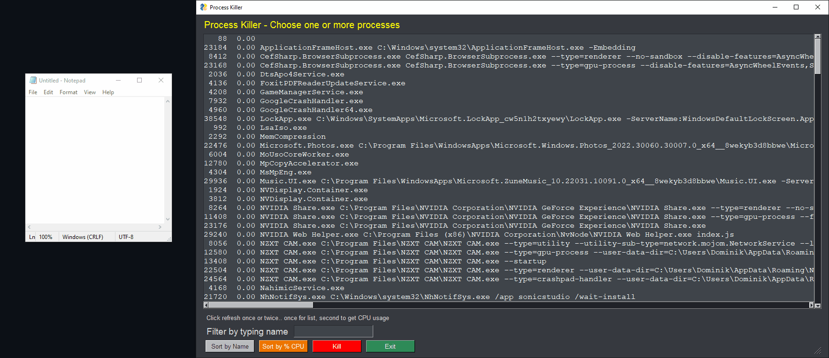
Task: Minimize the Notepad window
Action: [118, 80]
